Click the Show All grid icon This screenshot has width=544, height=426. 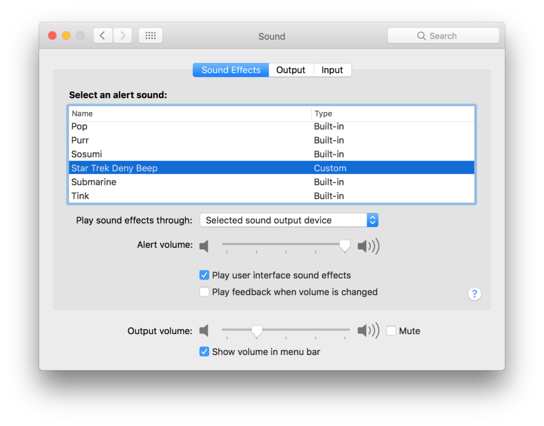[150, 36]
